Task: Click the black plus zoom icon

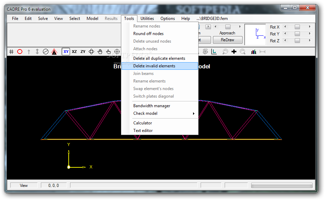Action: [x=234, y=52]
